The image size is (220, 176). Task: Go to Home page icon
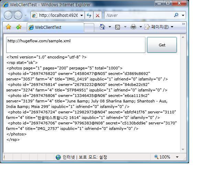pyautogui.click(x=102, y=27)
